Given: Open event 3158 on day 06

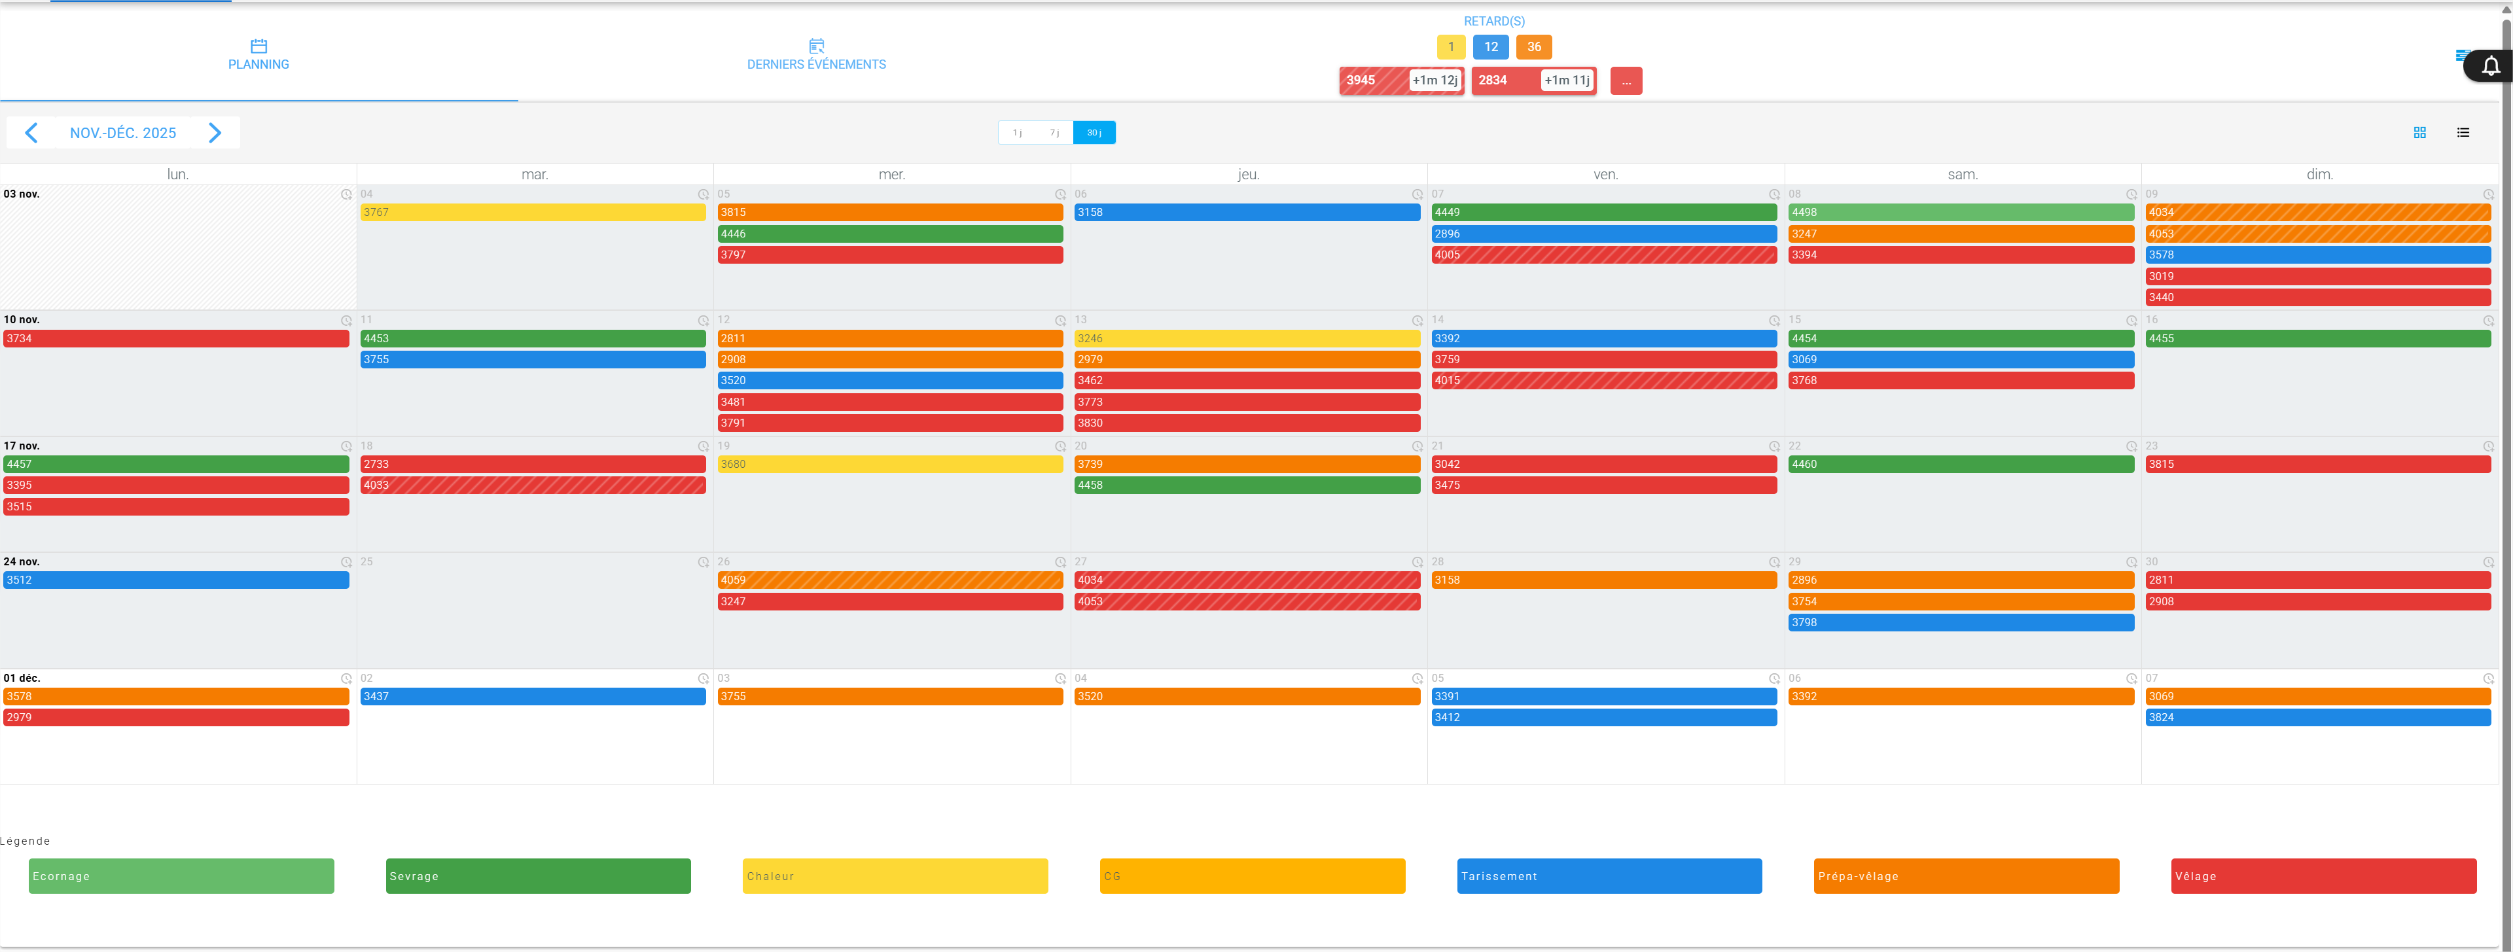Looking at the screenshot, I should [x=1247, y=213].
